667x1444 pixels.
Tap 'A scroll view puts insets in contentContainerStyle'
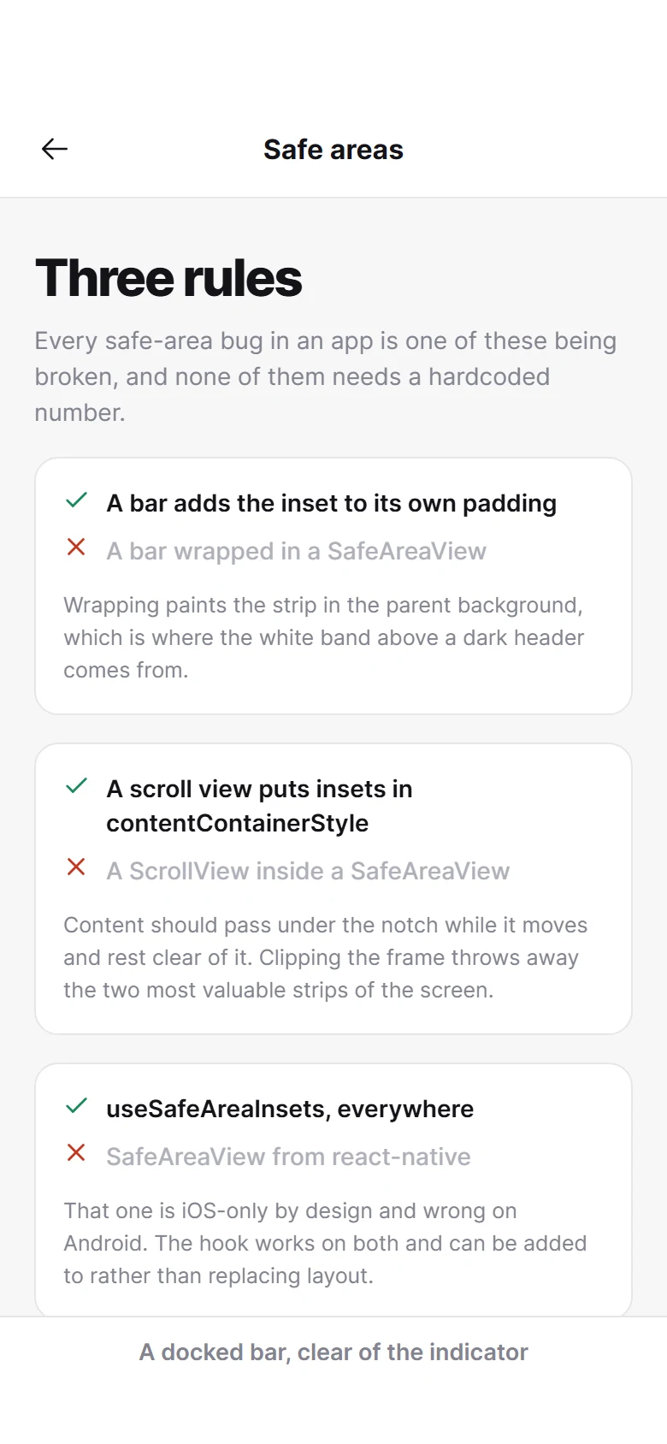(x=259, y=806)
